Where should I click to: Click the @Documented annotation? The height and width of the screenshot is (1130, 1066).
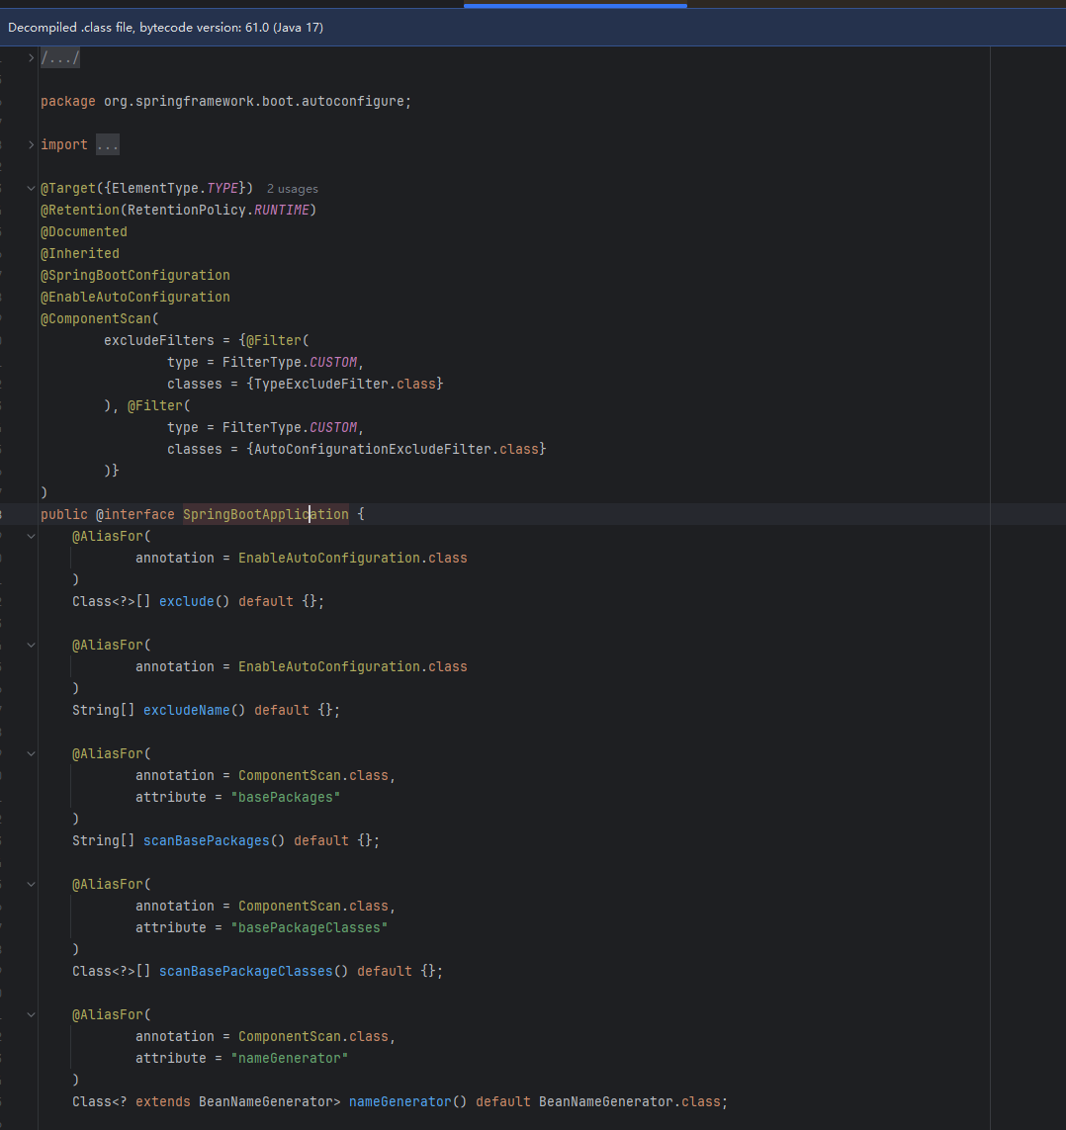click(x=84, y=232)
